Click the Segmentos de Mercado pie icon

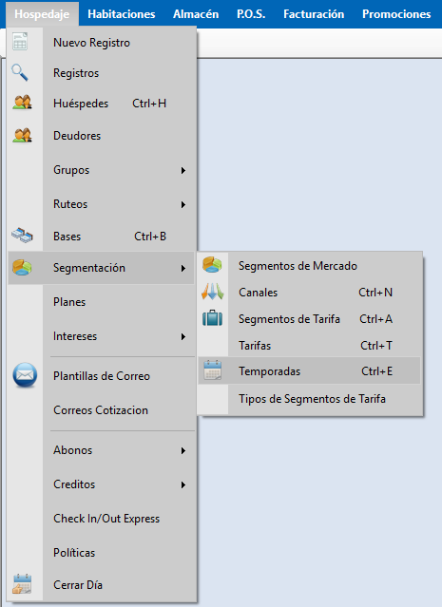(x=212, y=265)
